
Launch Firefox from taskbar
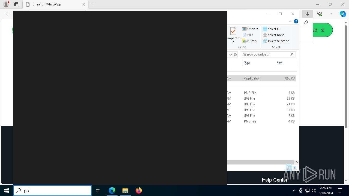139,191
